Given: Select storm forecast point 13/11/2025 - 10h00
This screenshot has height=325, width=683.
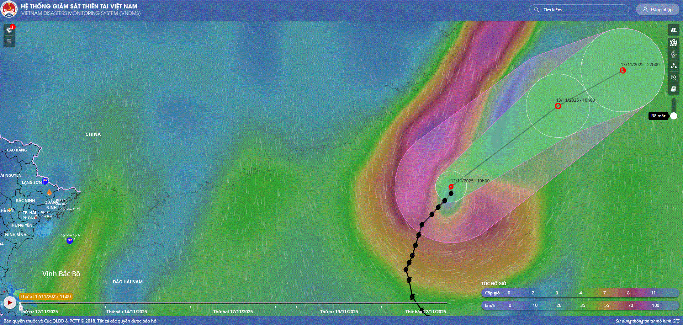Looking at the screenshot, I should 558,106.
